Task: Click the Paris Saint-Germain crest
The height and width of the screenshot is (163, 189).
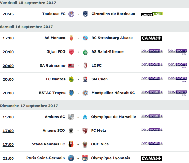Action: [71, 158]
